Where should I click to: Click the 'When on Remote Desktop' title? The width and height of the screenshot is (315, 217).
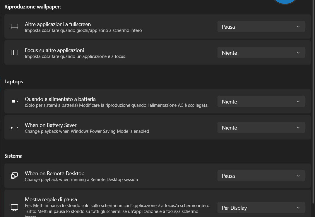click(54, 173)
